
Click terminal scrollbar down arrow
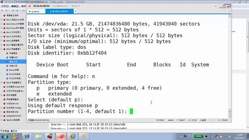point(229,116)
